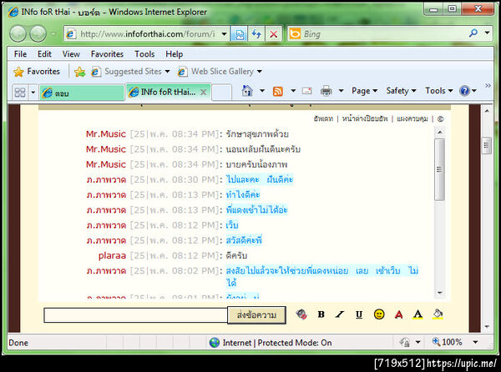Click into the chat message input field

[x=136, y=315]
